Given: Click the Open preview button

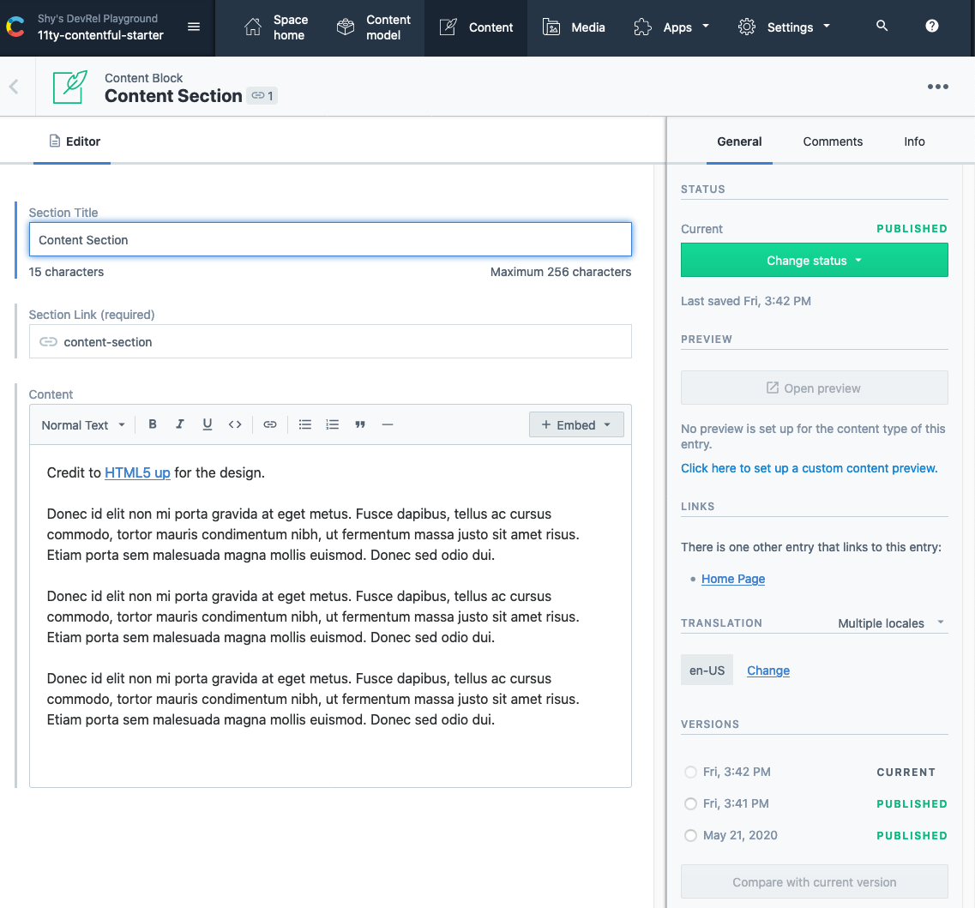Looking at the screenshot, I should point(815,388).
